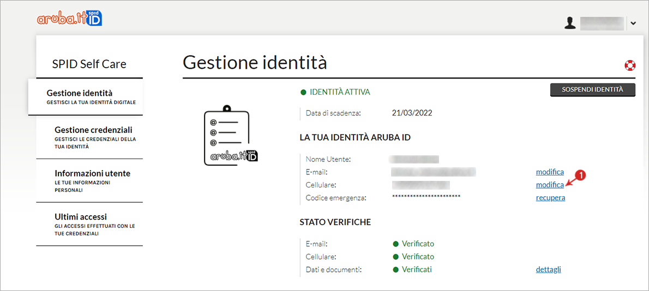Open the red lifebuoy help icon
The image size is (649, 291).
(x=629, y=65)
